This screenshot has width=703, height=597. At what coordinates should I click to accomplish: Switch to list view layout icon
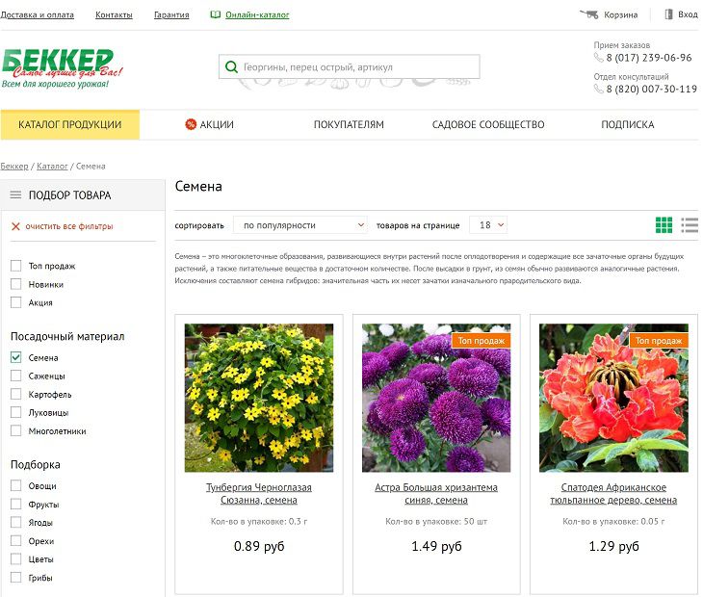(689, 224)
